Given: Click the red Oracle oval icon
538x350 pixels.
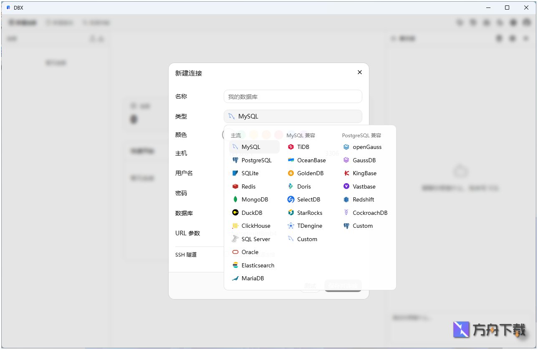Looking at the screenshot, I should (235, 252).
